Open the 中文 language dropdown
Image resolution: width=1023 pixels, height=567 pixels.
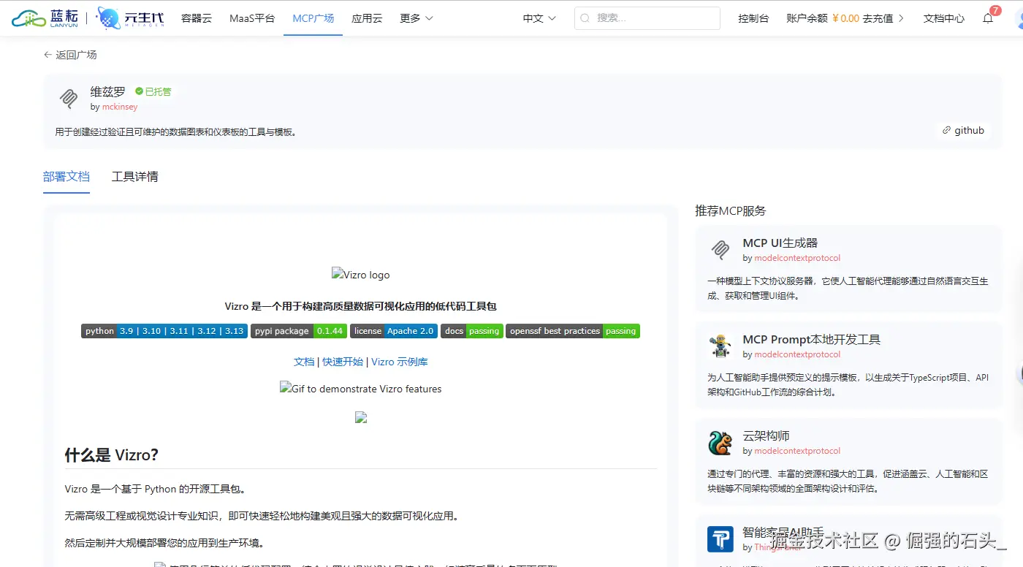[x=538, y=18]
